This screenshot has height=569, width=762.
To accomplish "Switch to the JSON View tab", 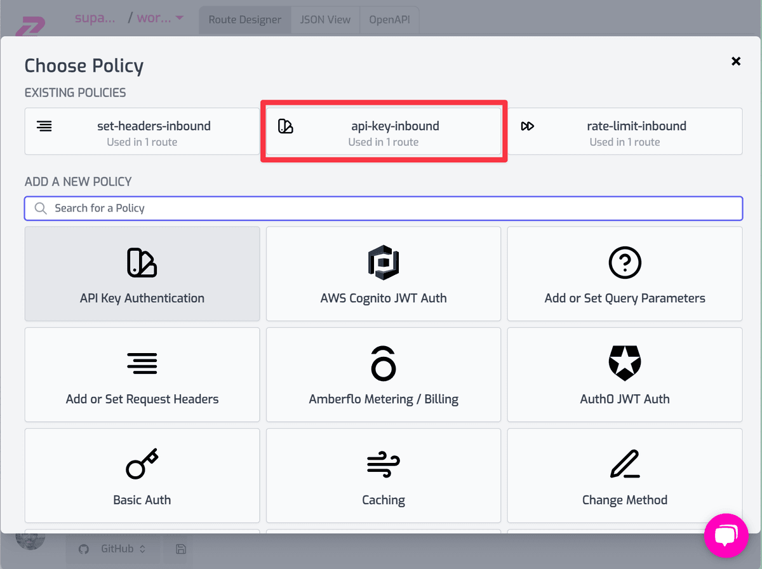I will tap(325, 20).
